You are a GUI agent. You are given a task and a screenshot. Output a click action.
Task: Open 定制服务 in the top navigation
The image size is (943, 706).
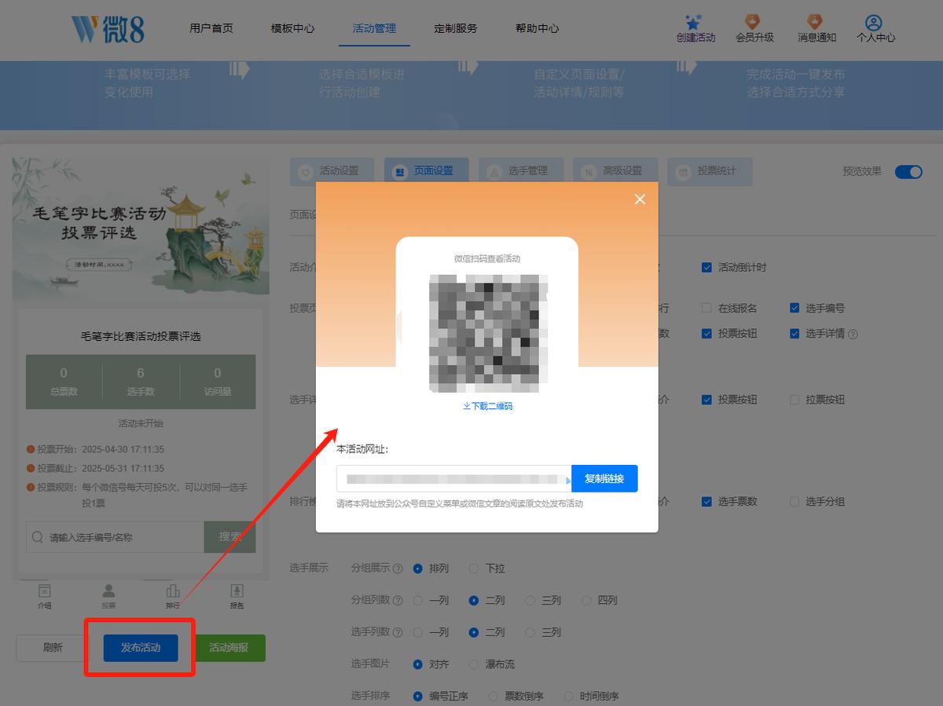[x=456, y=28]
